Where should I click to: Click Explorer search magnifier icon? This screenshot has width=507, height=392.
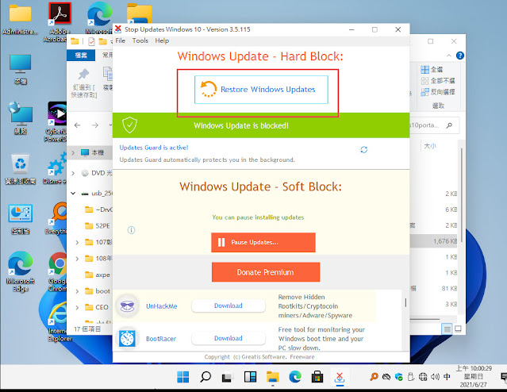[449, 125]
